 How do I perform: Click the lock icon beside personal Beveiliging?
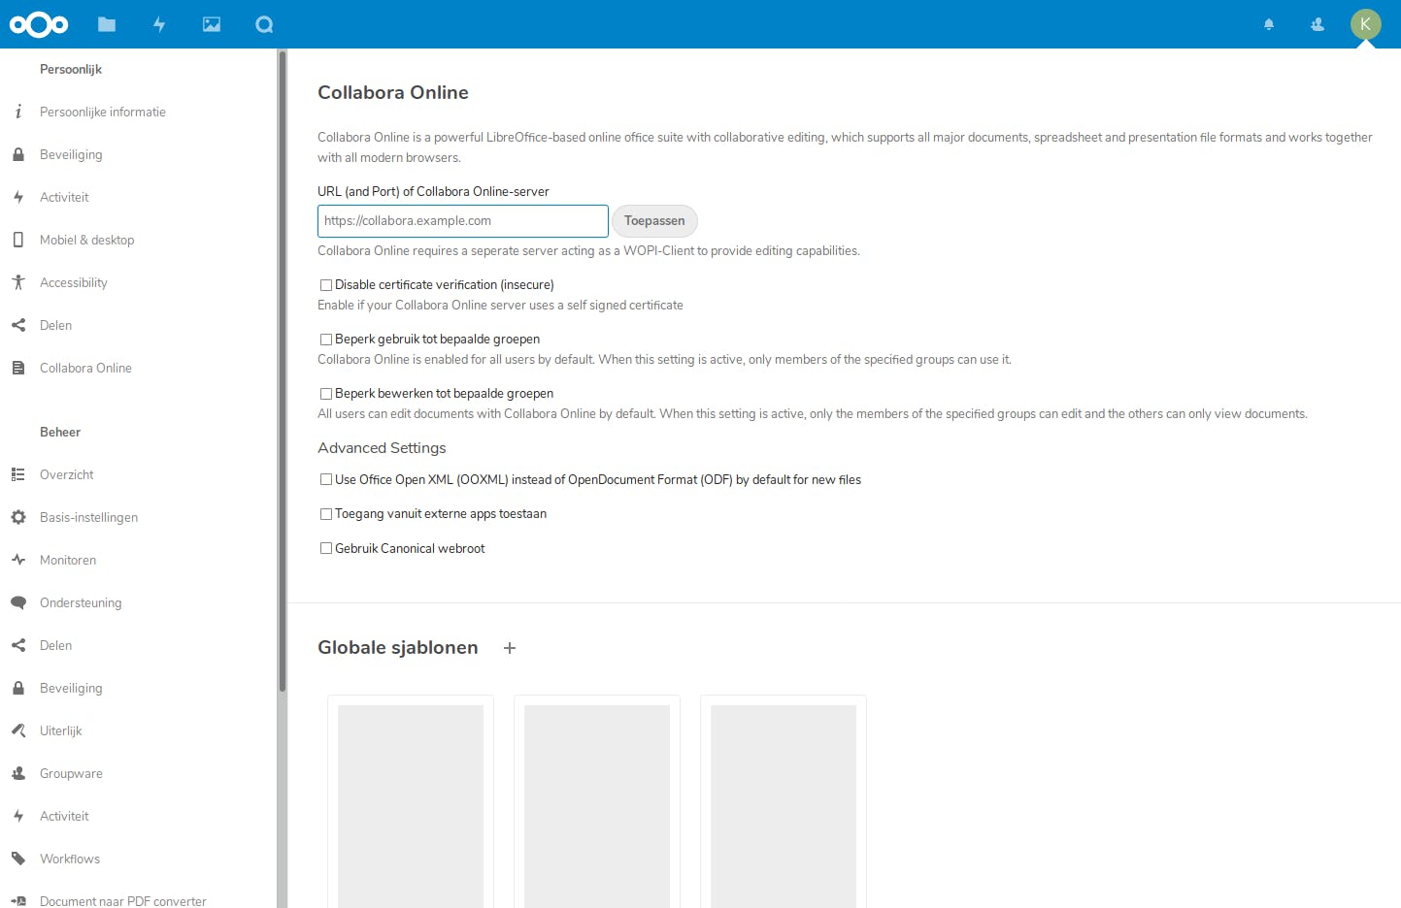pyautogui.click(x=18, y=154)
